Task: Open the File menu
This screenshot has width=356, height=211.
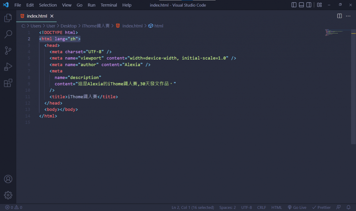Action: coord(17,5)
